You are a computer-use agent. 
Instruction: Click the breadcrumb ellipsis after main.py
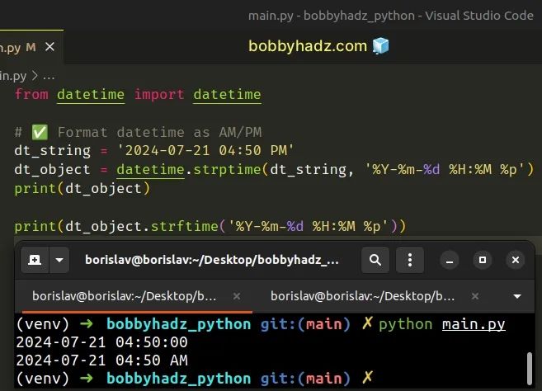(x=49, y=77)
